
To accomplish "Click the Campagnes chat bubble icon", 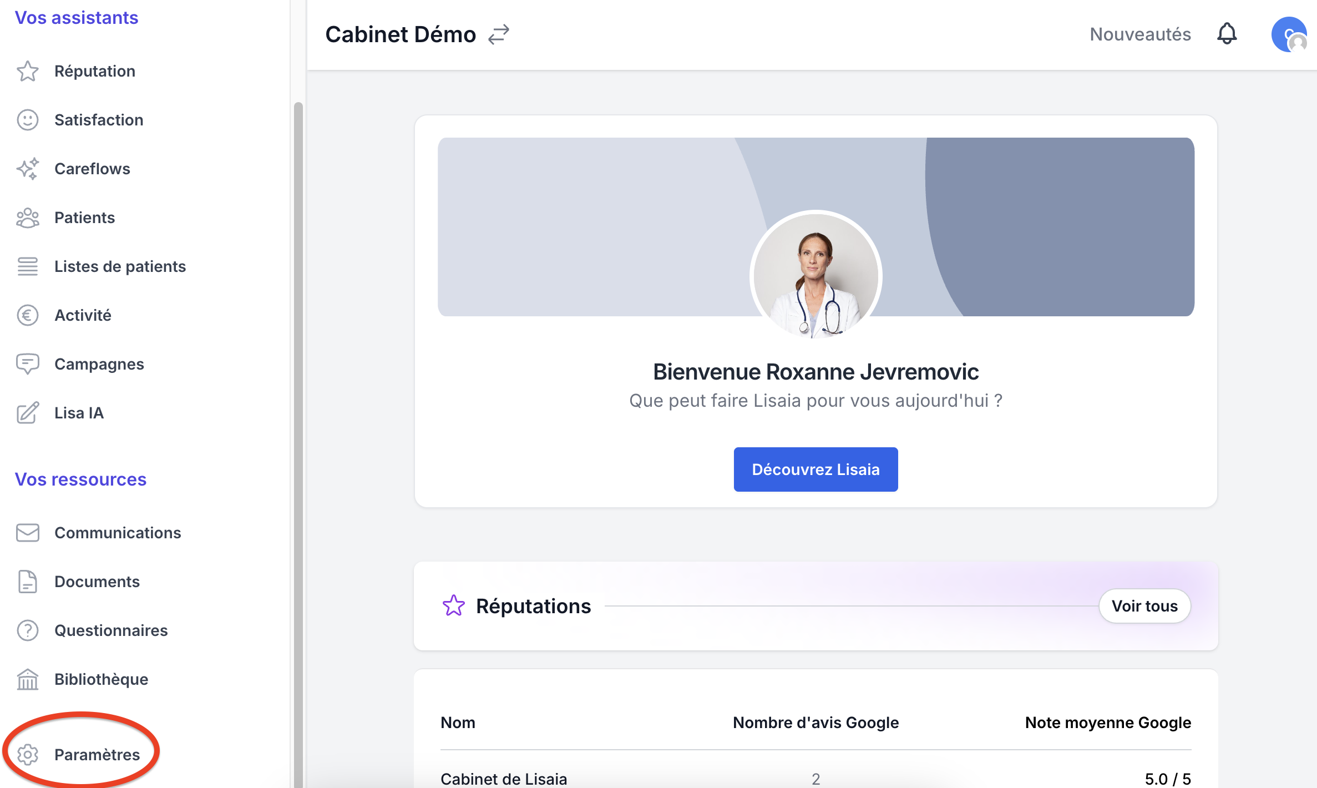I will (x=27, y=364).
